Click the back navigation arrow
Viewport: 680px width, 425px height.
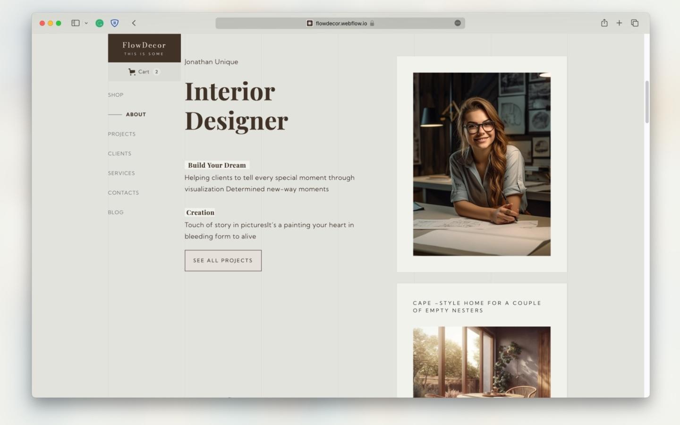click(x=134, y=23)
